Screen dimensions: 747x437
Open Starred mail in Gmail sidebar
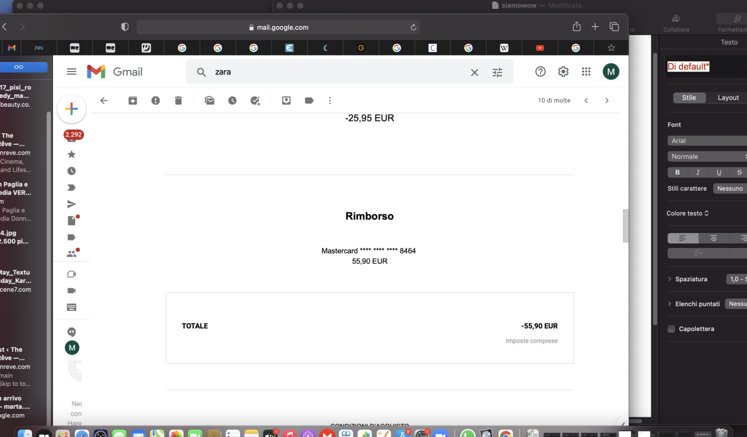[x=71, y=155]
